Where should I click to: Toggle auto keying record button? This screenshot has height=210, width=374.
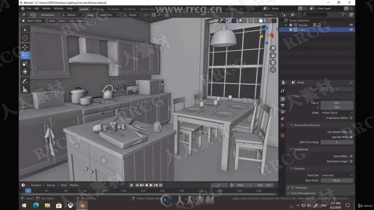point(131,185)
